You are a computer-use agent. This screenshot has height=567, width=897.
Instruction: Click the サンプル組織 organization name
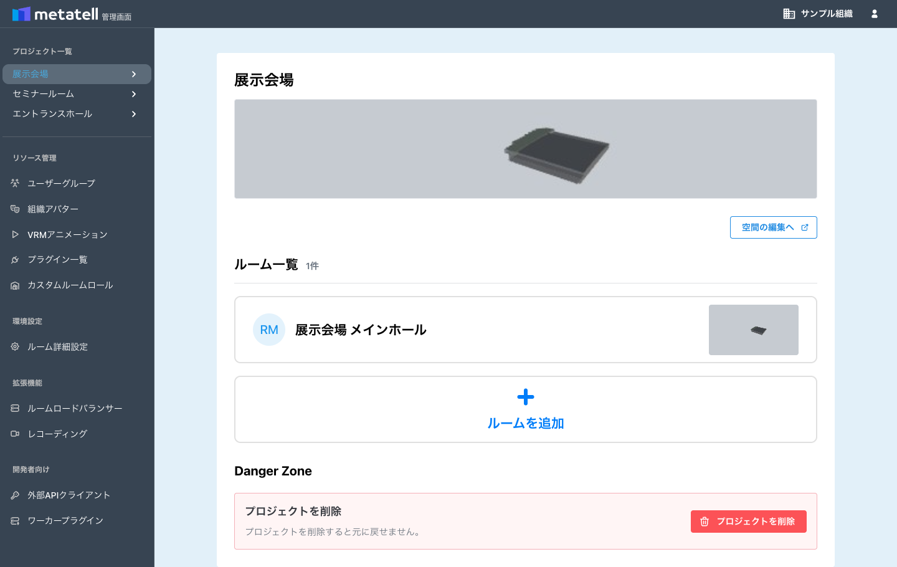coord(827,14)
